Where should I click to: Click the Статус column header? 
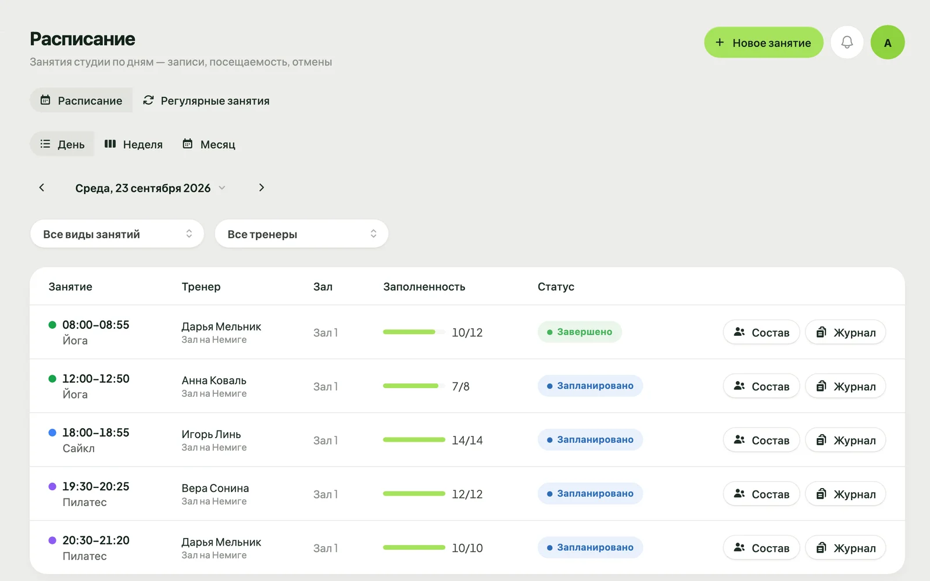(x=556, y=286)
